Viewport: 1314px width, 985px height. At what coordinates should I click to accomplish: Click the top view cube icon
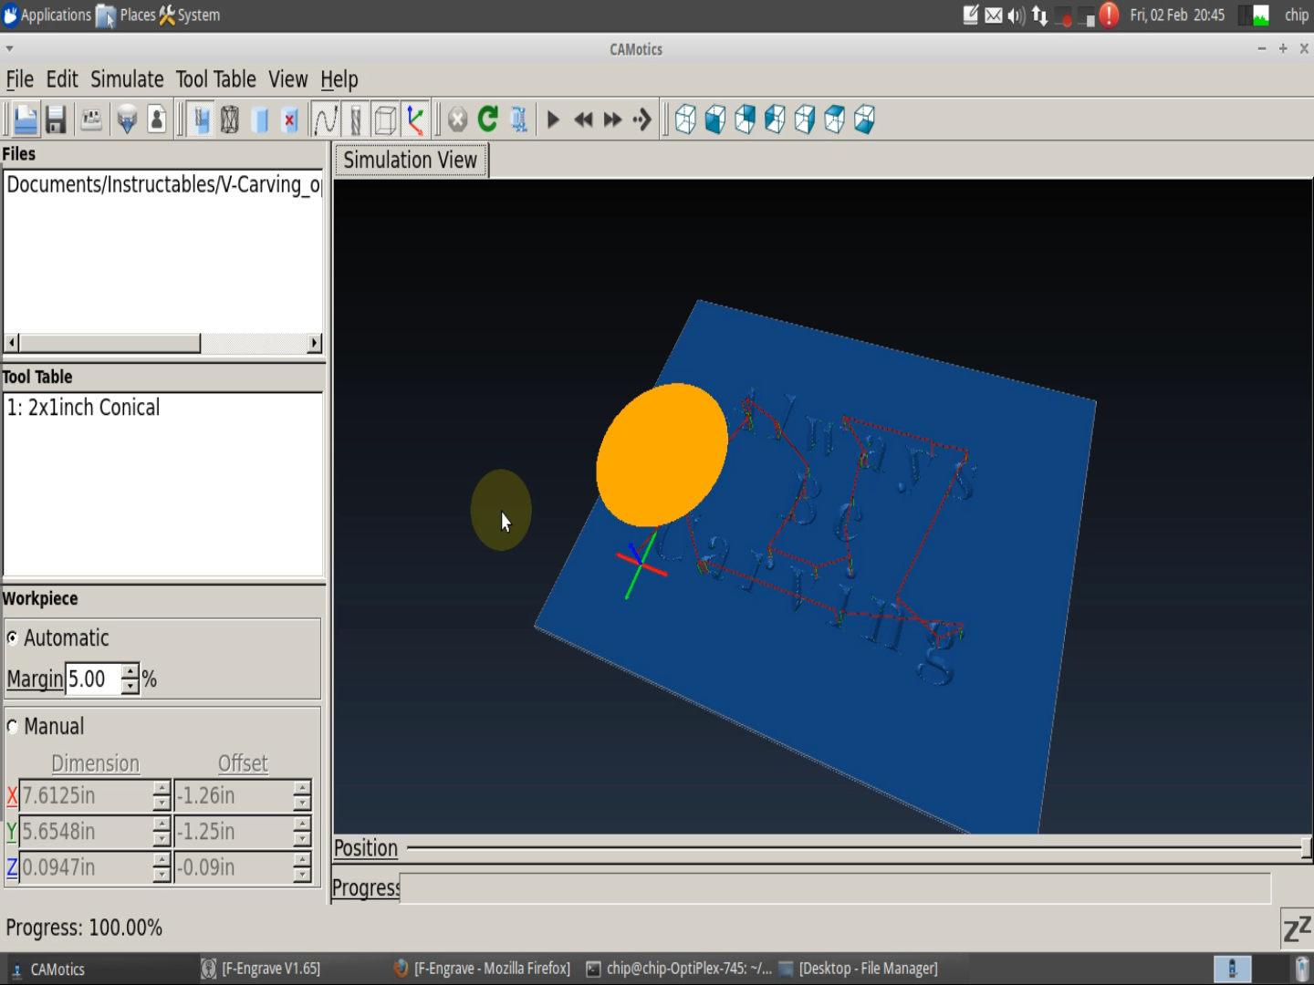(x=835, y=119)
